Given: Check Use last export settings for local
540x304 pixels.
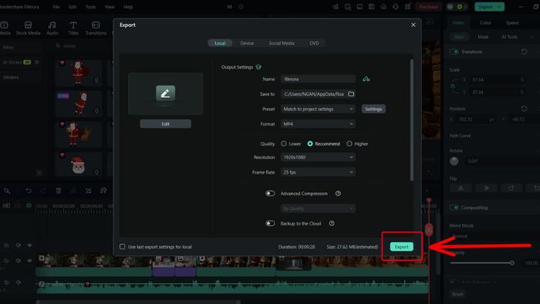Looking at the screenshot, I should (x=122, y=246).
